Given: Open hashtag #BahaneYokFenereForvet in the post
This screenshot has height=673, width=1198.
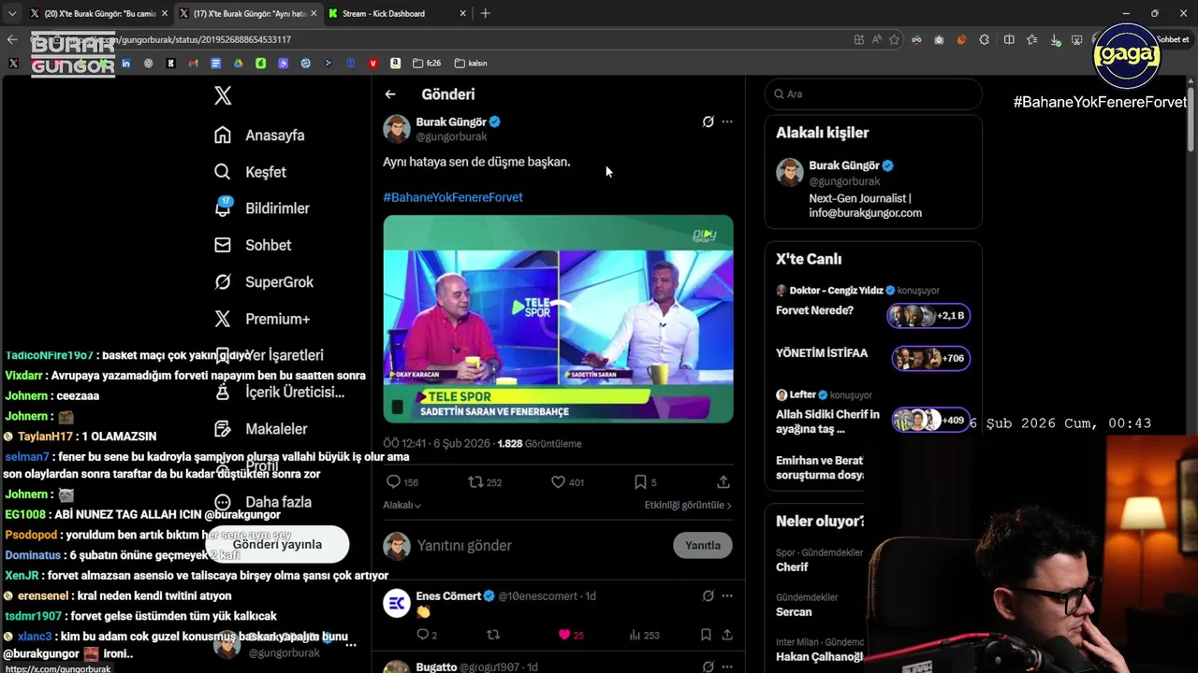Looking at the screenshot, I should point(453,197).
